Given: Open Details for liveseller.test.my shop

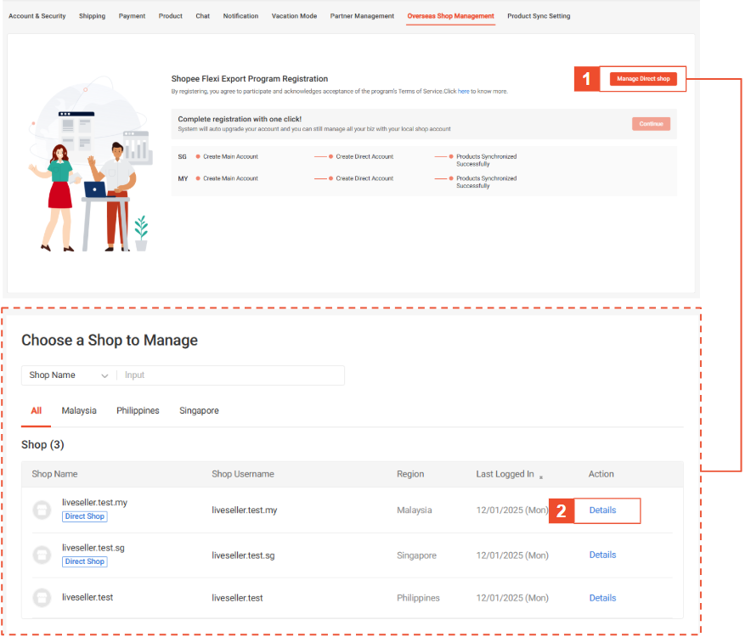Looking at the screenshot, I should pyautogui.click(x=602, y=510).
